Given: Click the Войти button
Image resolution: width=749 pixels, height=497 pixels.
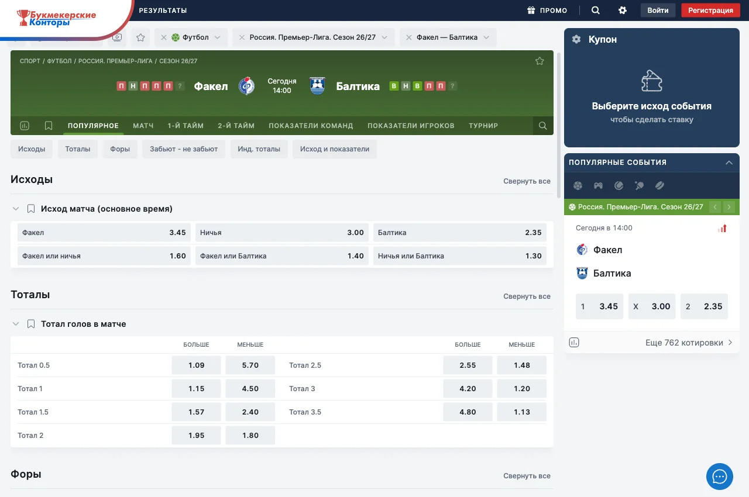Looking at the screenshot, I should pyautogui.click(x=658, y=11).
